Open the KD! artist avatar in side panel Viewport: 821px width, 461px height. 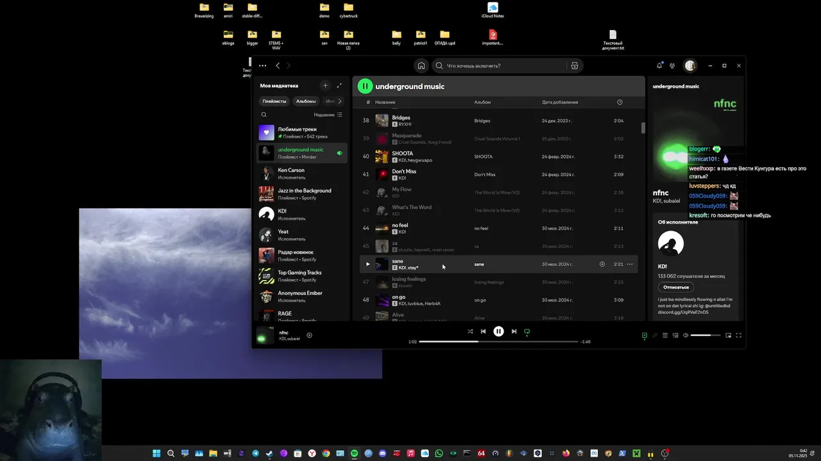pos(671,243)
